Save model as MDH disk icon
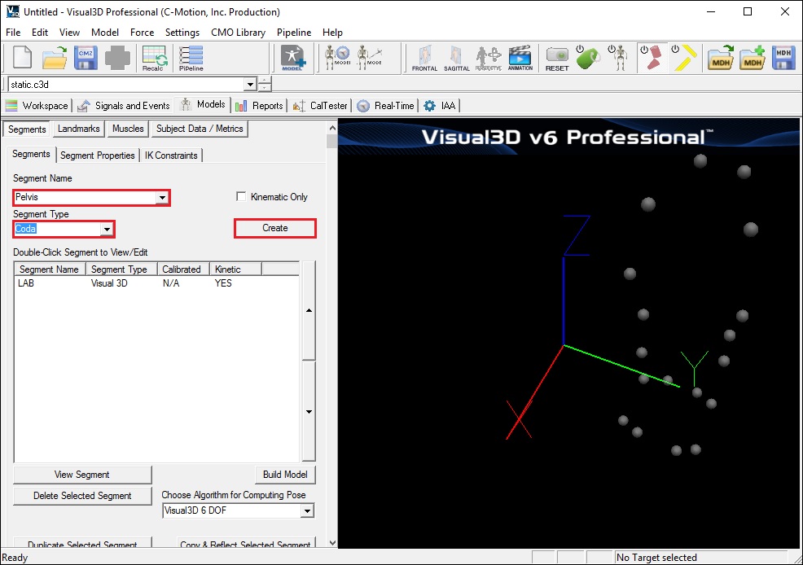803x565 pixels. (x=783, y=57)
